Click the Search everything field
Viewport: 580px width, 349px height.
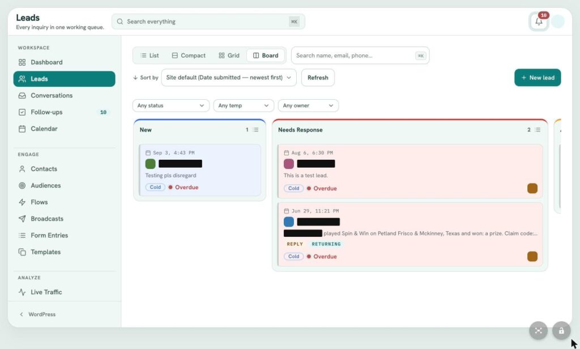click(x=208, y=22)
